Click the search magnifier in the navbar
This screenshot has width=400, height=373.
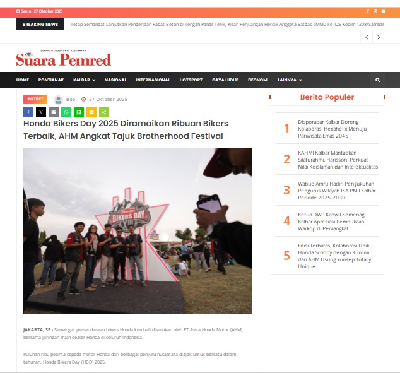[377, 80]
